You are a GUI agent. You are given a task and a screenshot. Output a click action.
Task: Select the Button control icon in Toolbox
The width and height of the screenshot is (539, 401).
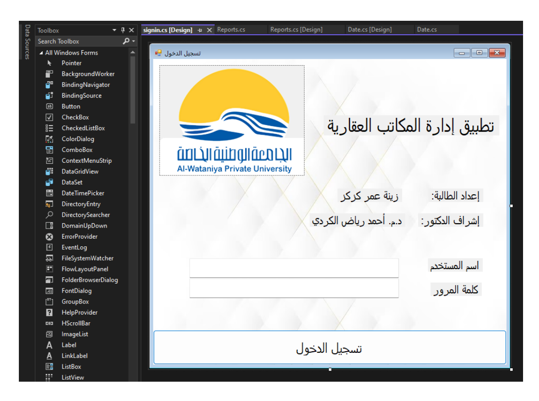point(49,106)
